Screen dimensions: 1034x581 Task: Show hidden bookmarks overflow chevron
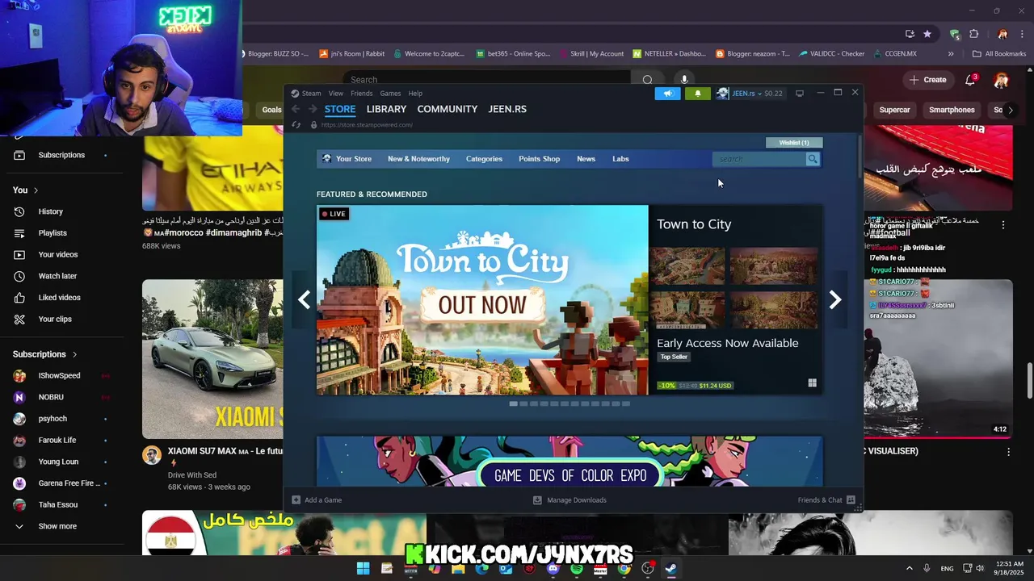[951, 54]
